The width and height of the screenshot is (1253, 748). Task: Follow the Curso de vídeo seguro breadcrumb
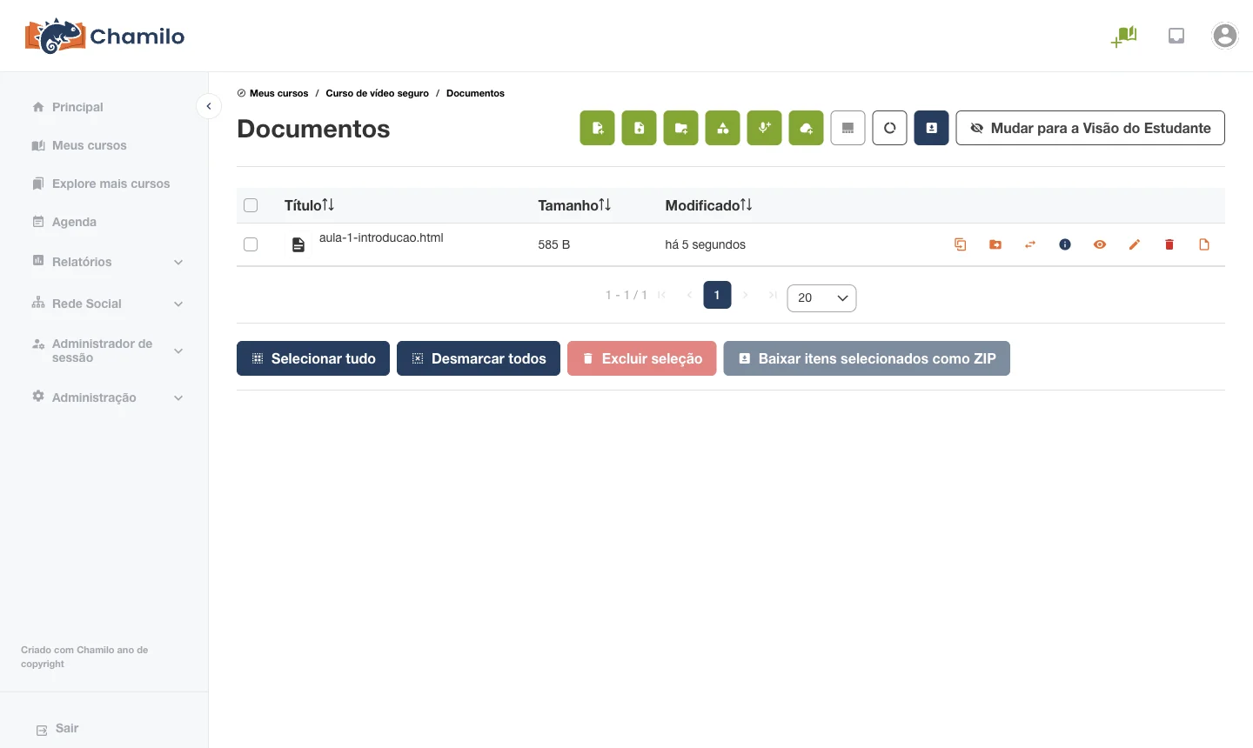click(x=378, y=93)
